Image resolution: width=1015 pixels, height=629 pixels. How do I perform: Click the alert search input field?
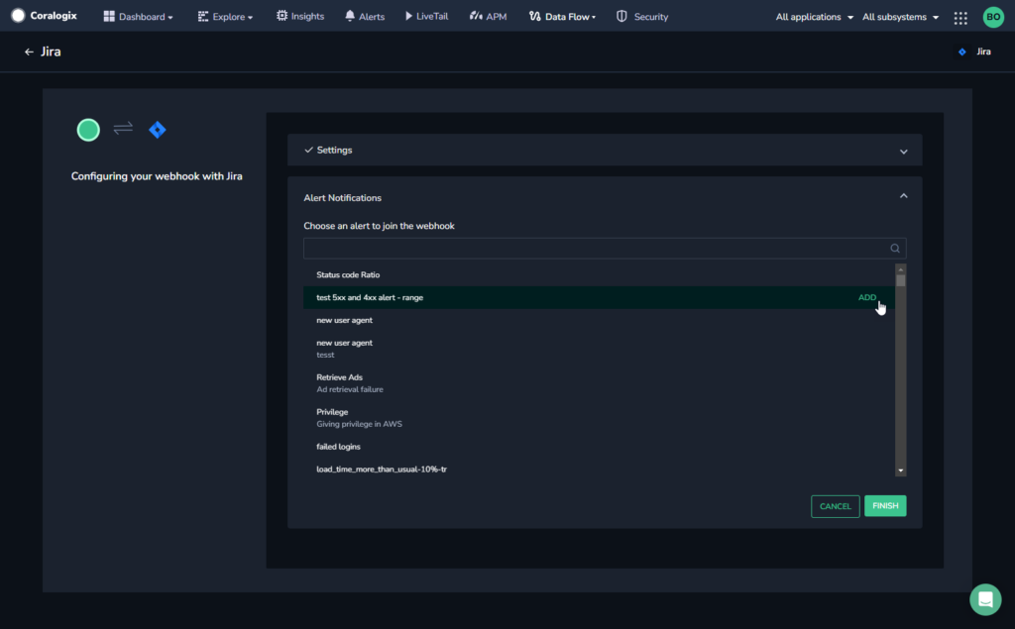605,249
